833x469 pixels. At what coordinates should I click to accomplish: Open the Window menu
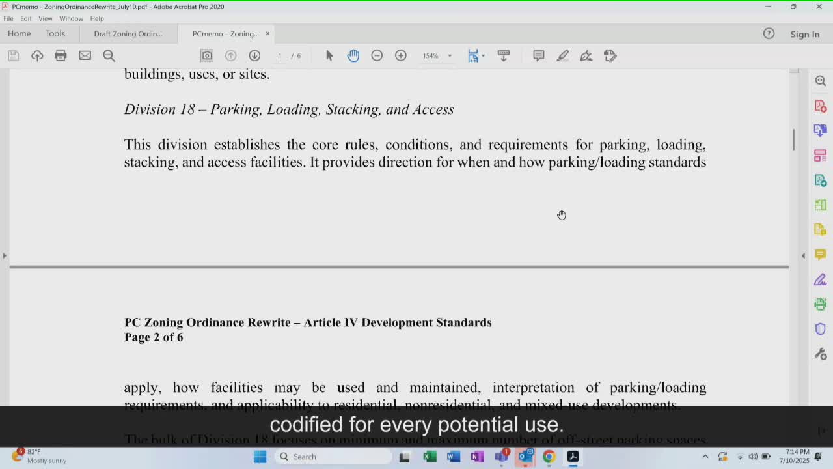71,18
